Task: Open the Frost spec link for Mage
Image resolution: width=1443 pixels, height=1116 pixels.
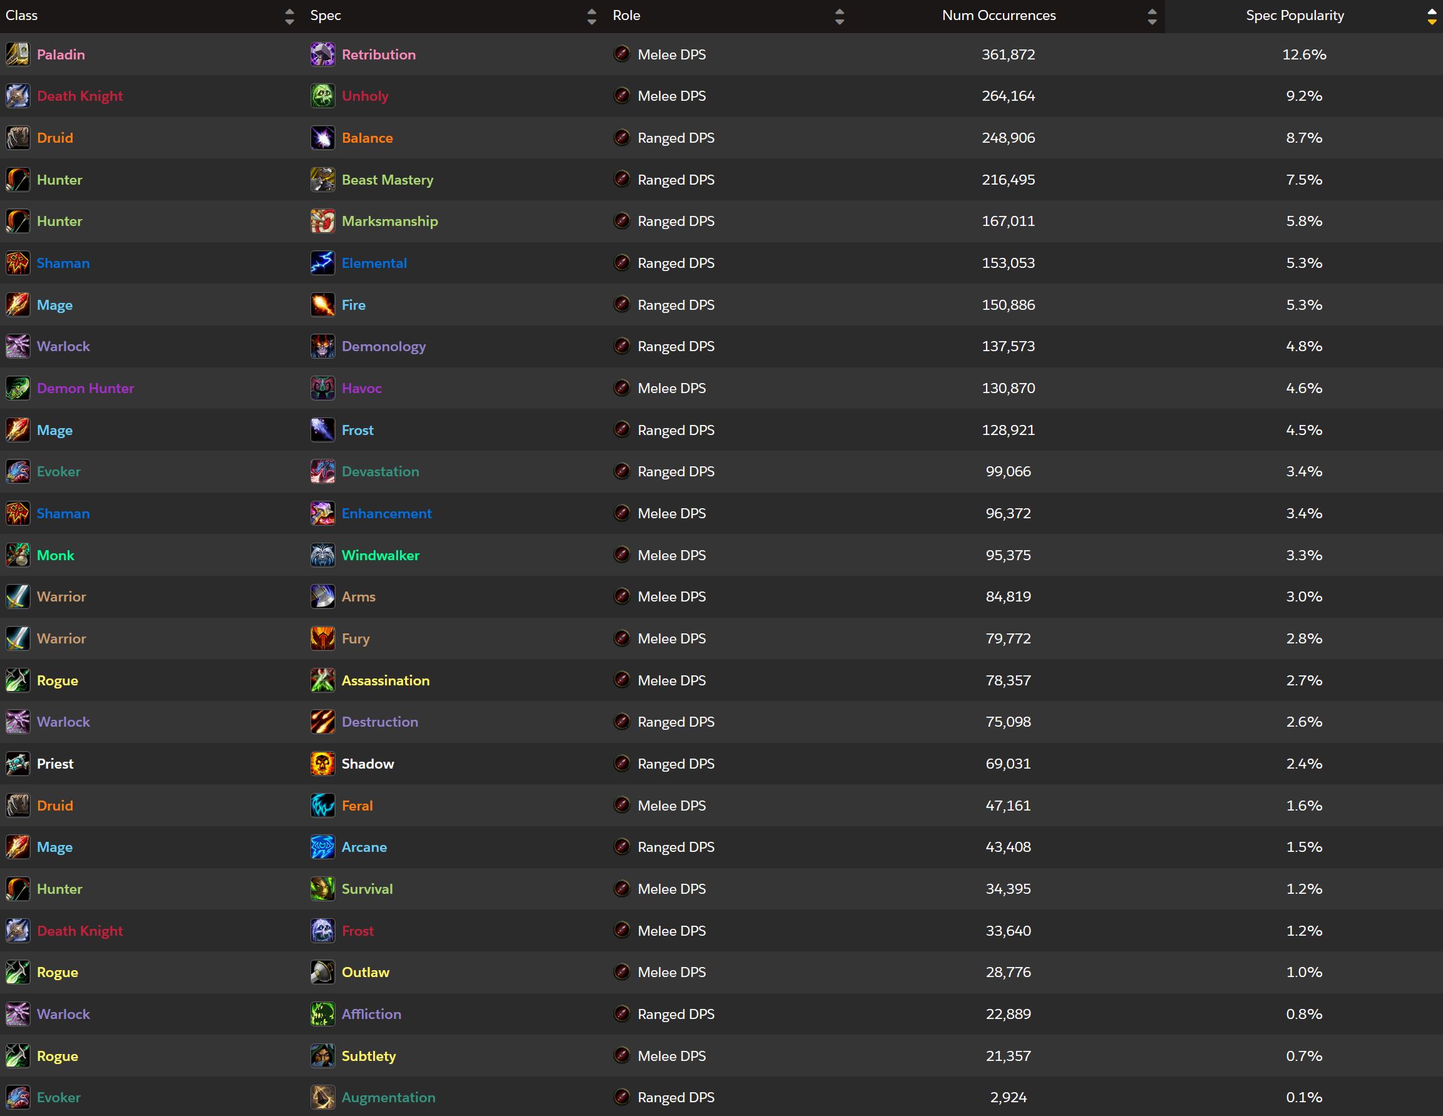Action: click(x=357, y=430)
